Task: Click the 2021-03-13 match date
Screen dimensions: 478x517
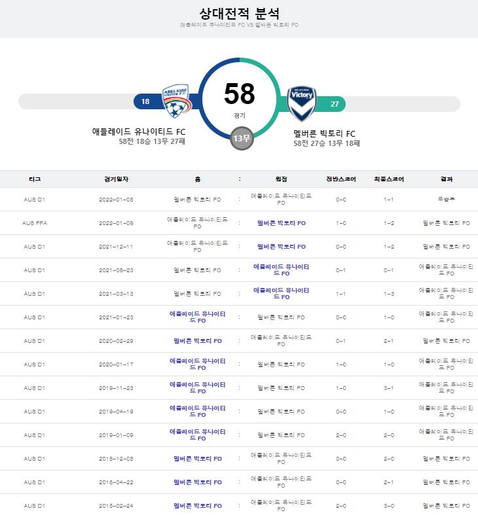Action: (x=116, y=294)
